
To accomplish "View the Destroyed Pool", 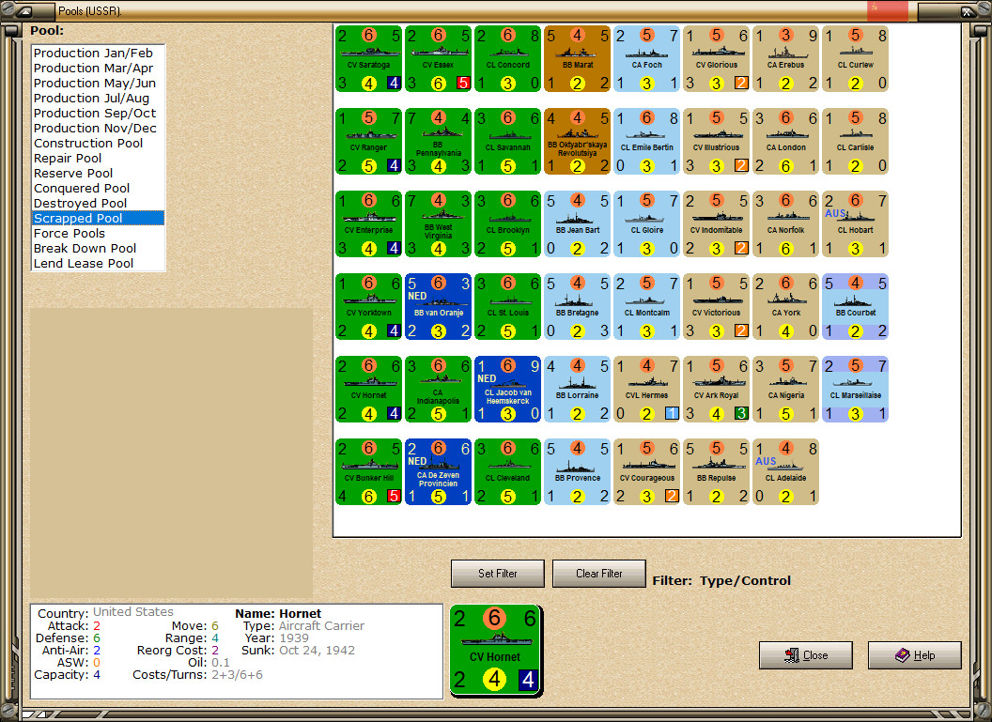I will click(x=98, y=204).
